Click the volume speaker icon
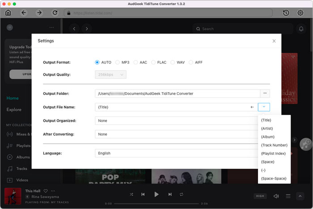 (276, 196)
